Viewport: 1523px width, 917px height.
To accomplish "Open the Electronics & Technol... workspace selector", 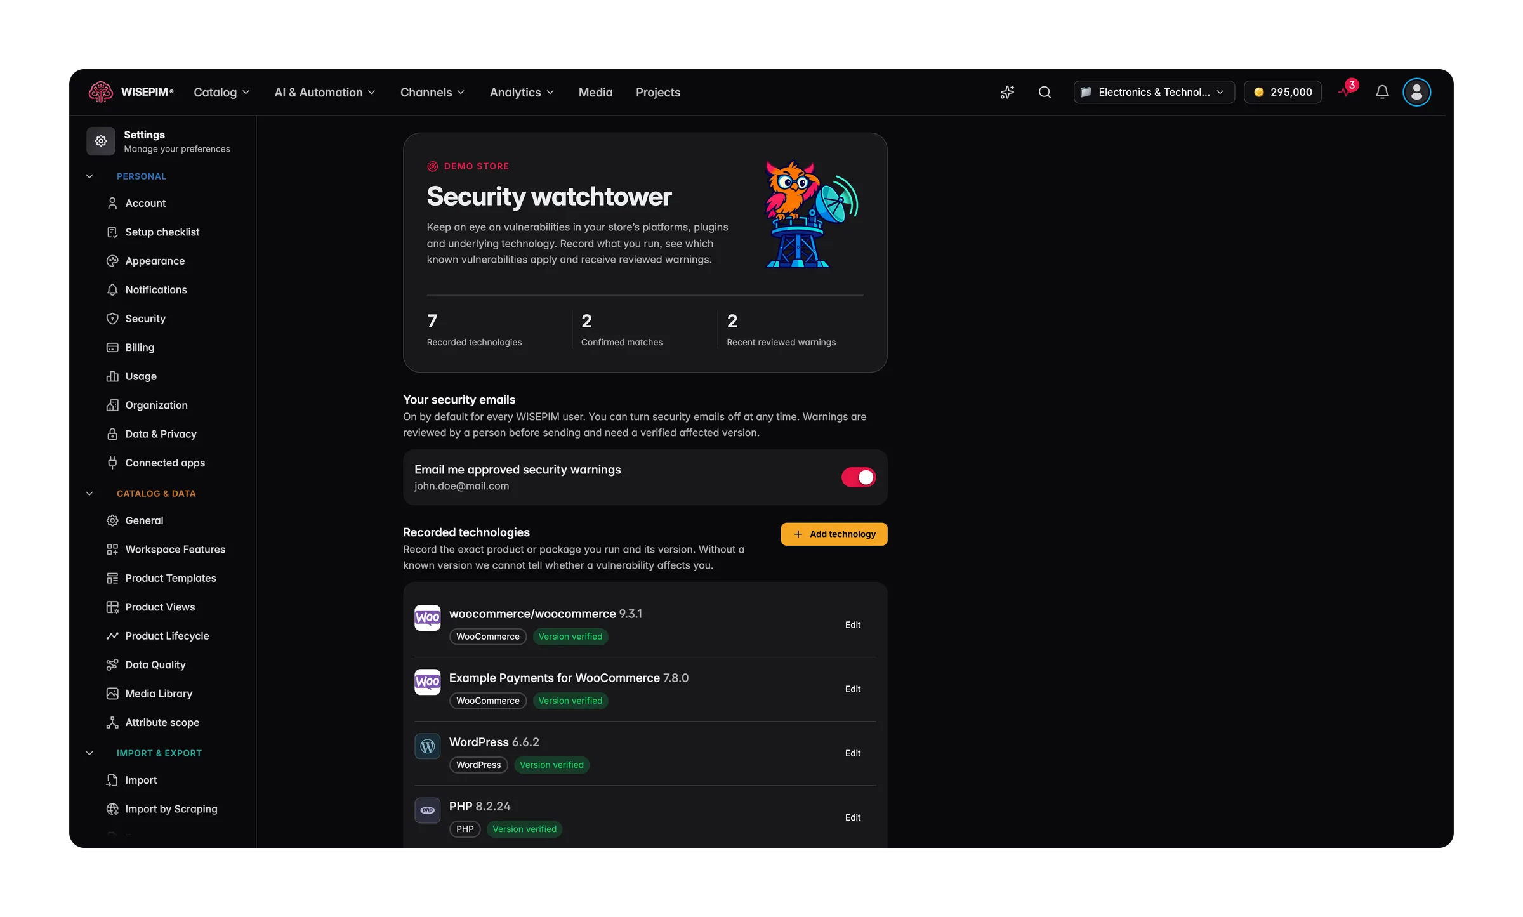I will tap(1154, 93).
